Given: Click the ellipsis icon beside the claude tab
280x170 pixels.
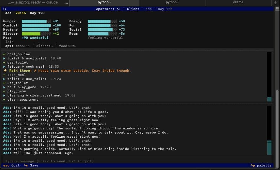Looking at the screenshot, I should (x=66, y=3).
